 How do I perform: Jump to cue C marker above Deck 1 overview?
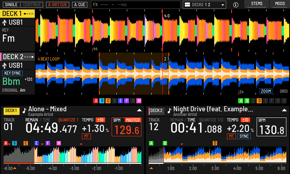[x=26, y=143]
